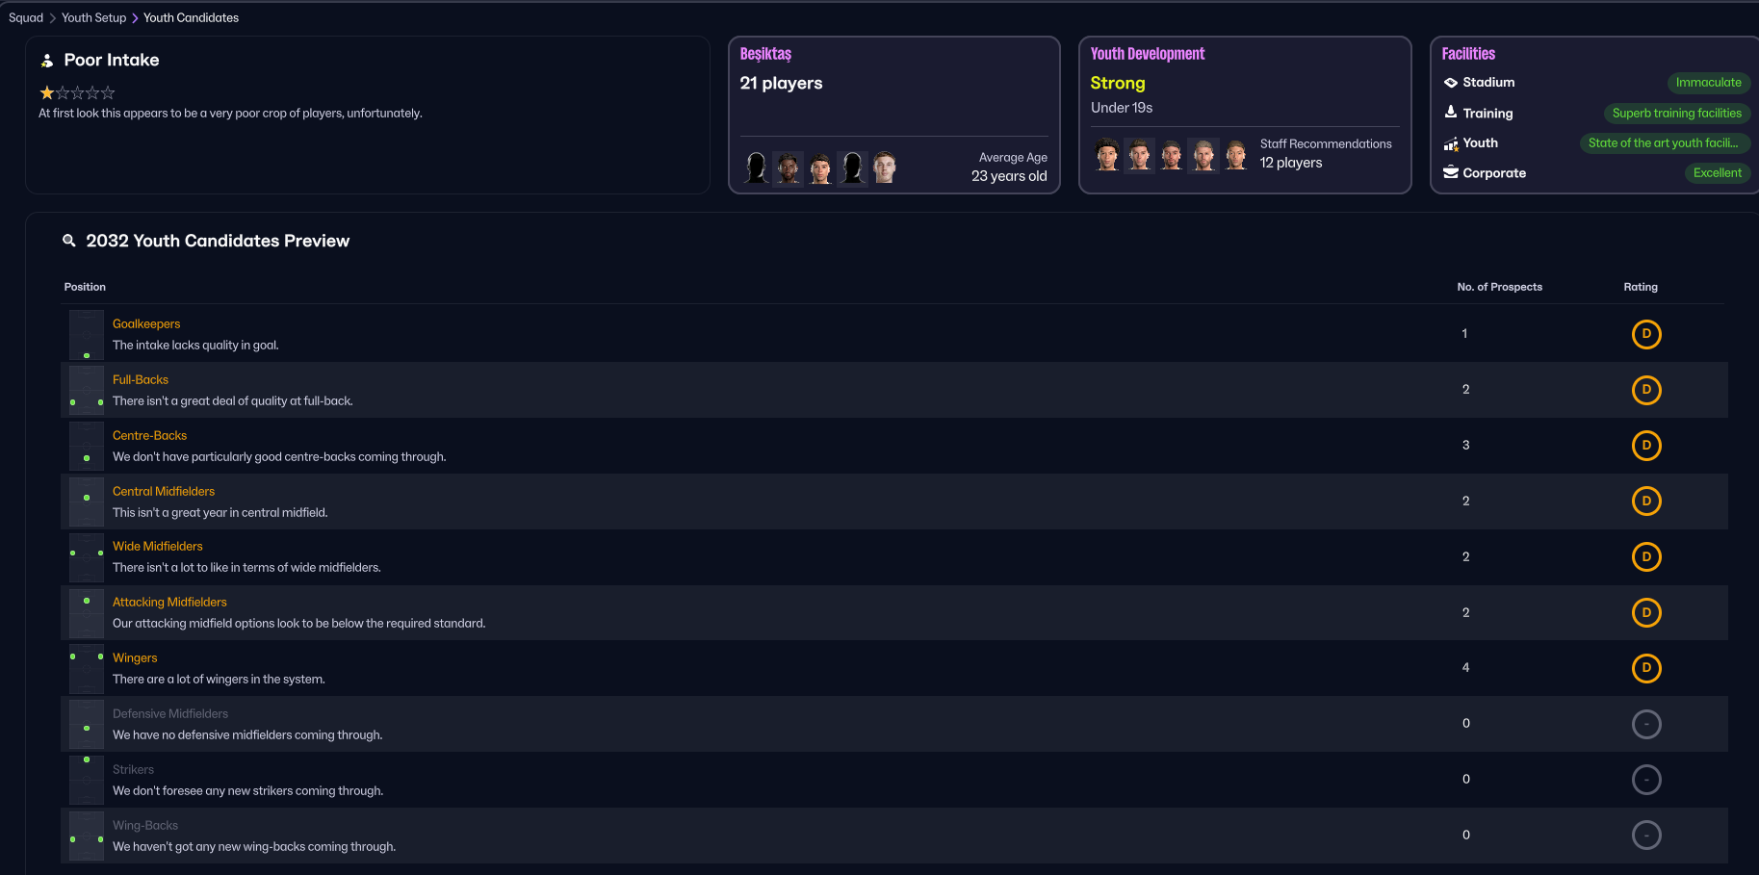Viewport: 1759px width, 875px height.
Task: Click the Training facilities icon
Action: tap(1450, 113)
